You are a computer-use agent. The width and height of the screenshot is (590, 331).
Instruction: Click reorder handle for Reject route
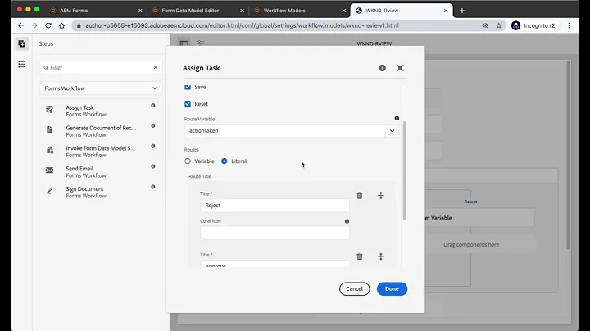point(381,195)
